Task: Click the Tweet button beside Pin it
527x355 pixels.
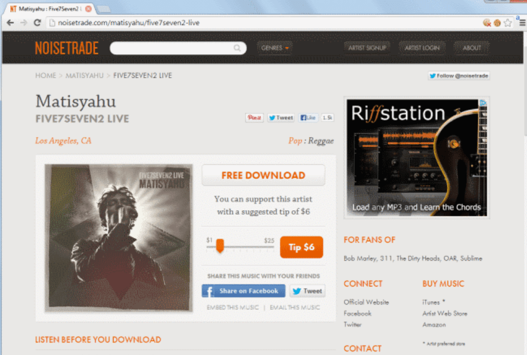Action: 281,118
